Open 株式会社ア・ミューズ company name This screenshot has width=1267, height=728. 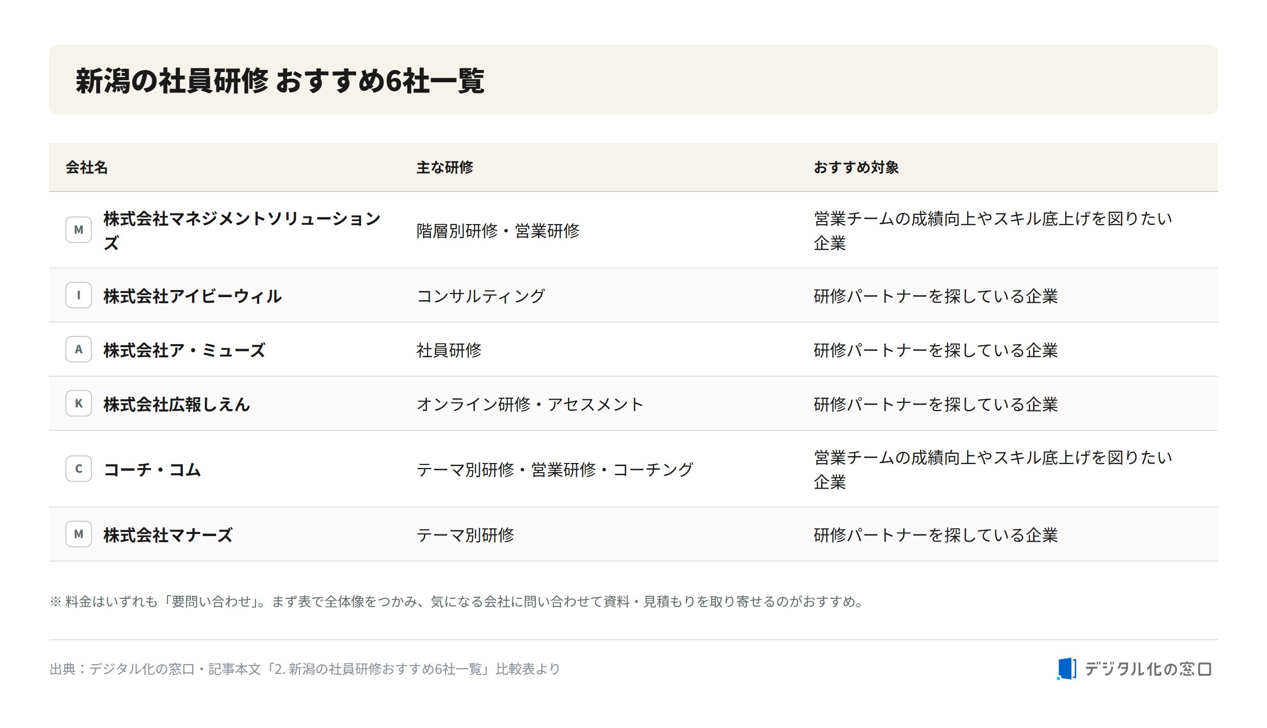click(x=184, y=350)
